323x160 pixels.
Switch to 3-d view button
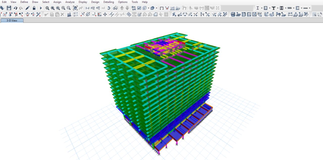pos(87,8)
